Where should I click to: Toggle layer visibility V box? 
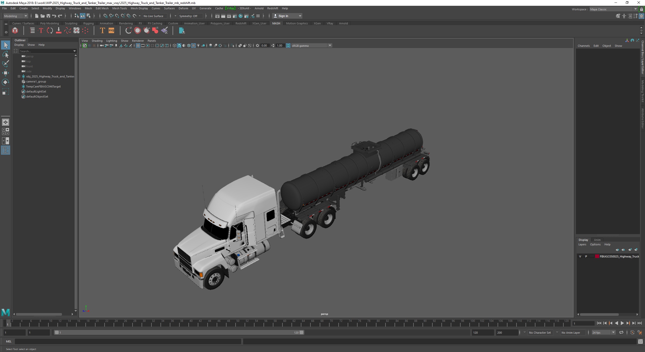click(580, 256)
